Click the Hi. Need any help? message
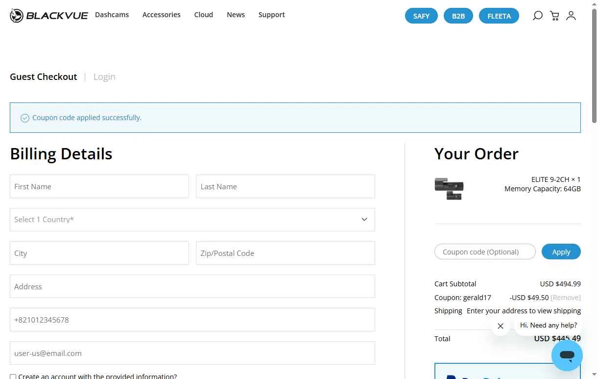Viewport: 598px width, 379px height. [x=549, y=325]
